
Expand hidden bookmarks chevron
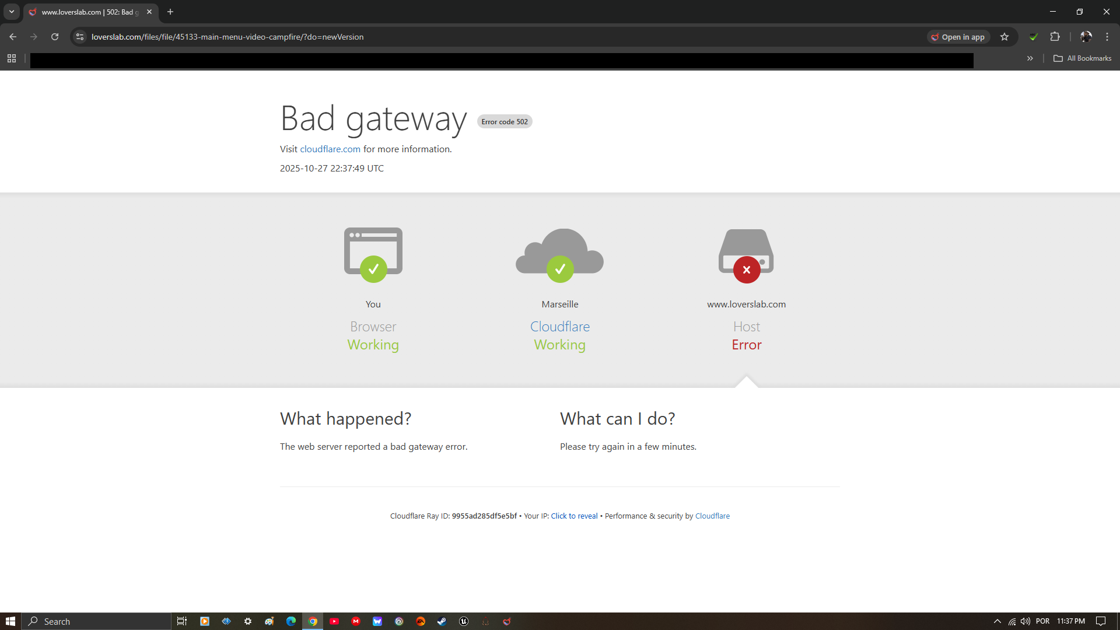pyautogui.click(x=1030, y=58)
